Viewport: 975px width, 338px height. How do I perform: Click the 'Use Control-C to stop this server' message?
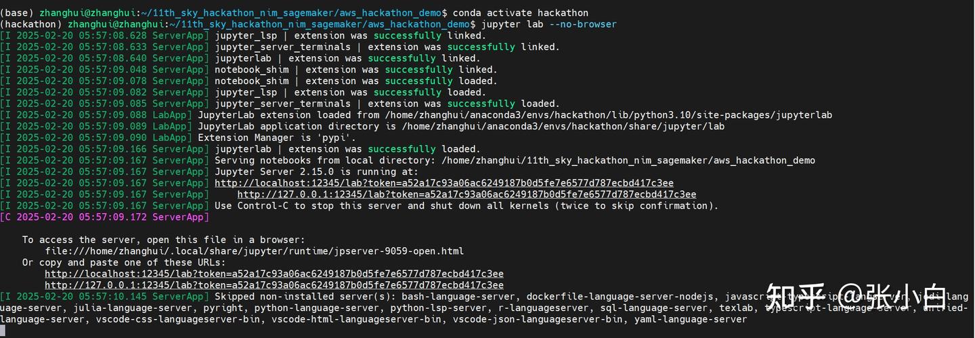(x=466, y=205)
